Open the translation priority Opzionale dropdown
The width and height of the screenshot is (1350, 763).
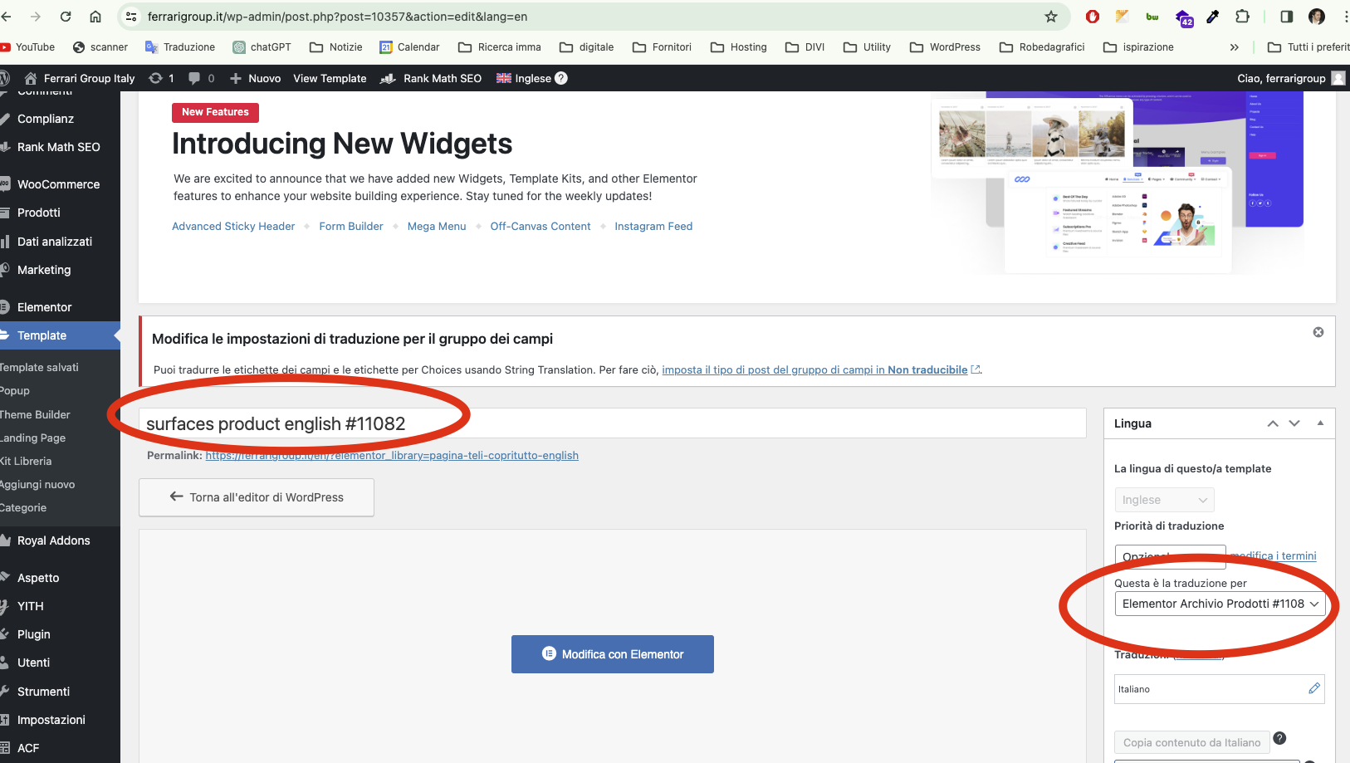1170,556
